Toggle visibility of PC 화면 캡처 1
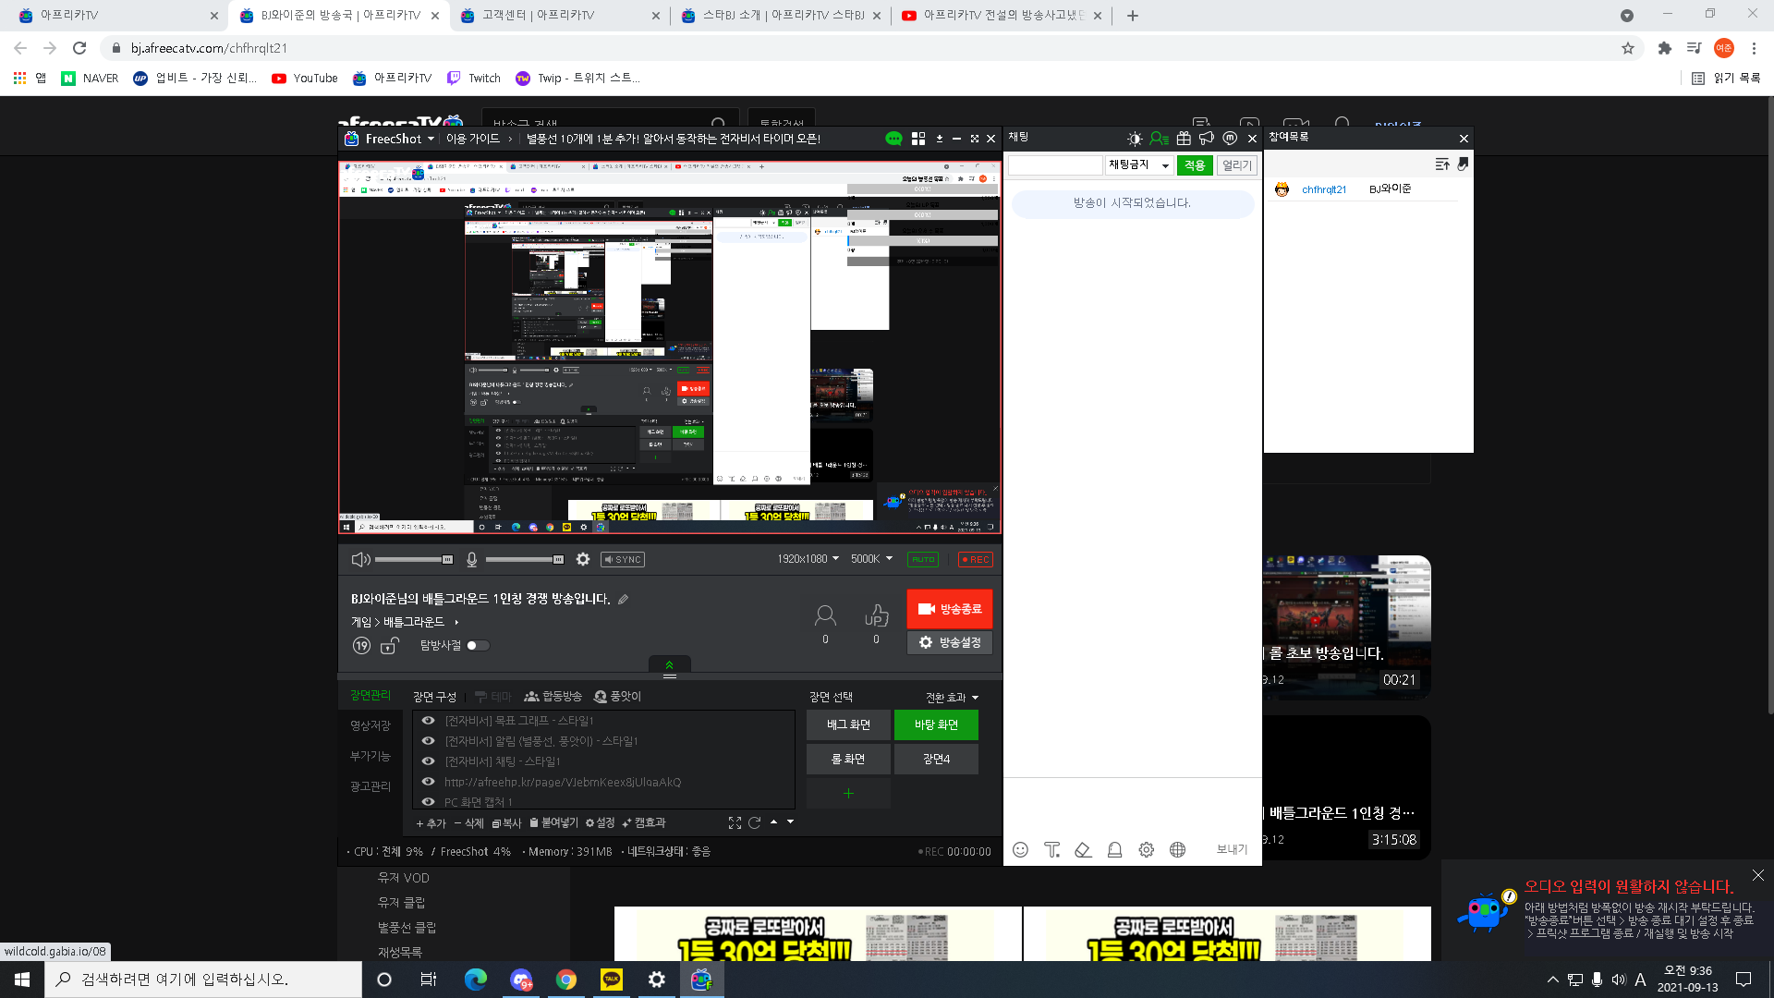1774x998 pixels. pos(428,802)
